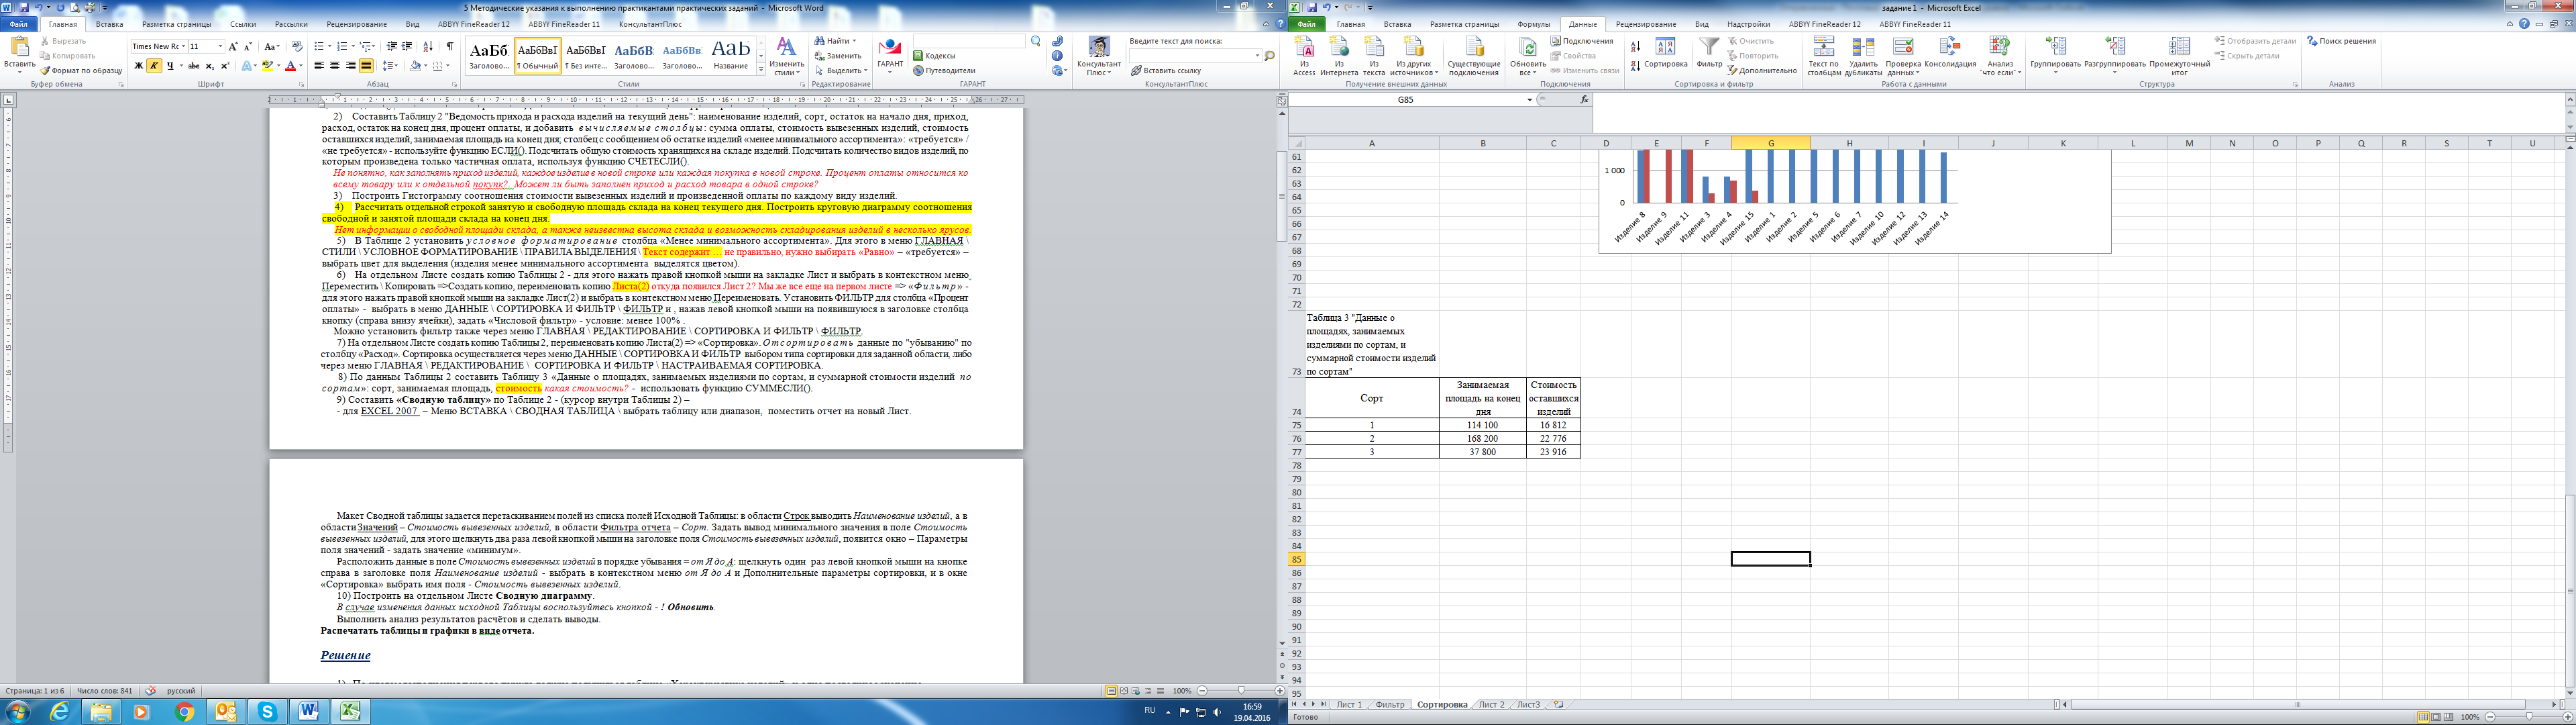This screenshot has width=2576, height=725.
Task: Click the numbered list icon in Word
Action: point(342,46)
